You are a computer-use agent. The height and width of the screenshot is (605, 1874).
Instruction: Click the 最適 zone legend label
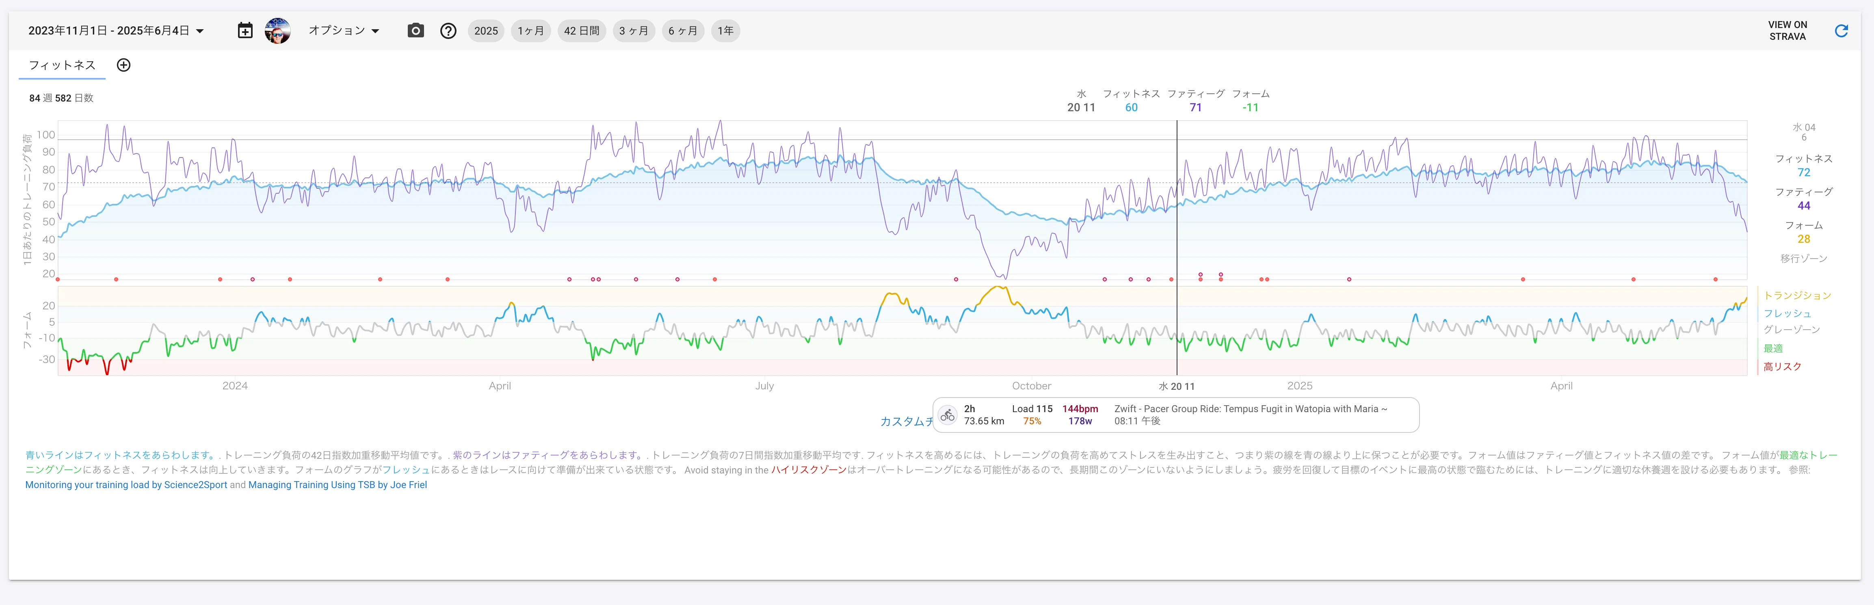tap(1773, 348)
